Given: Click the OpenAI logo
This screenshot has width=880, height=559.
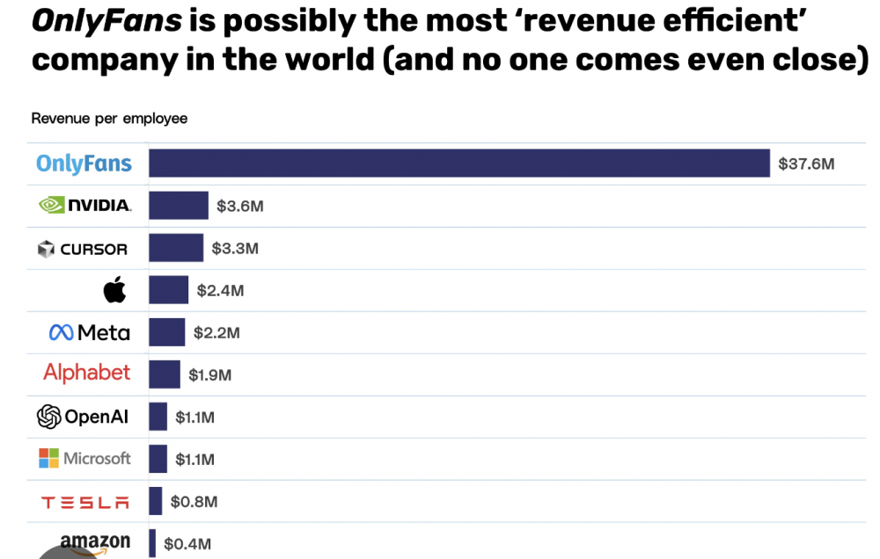Looking at the screenshot, I should pos(83,417).
